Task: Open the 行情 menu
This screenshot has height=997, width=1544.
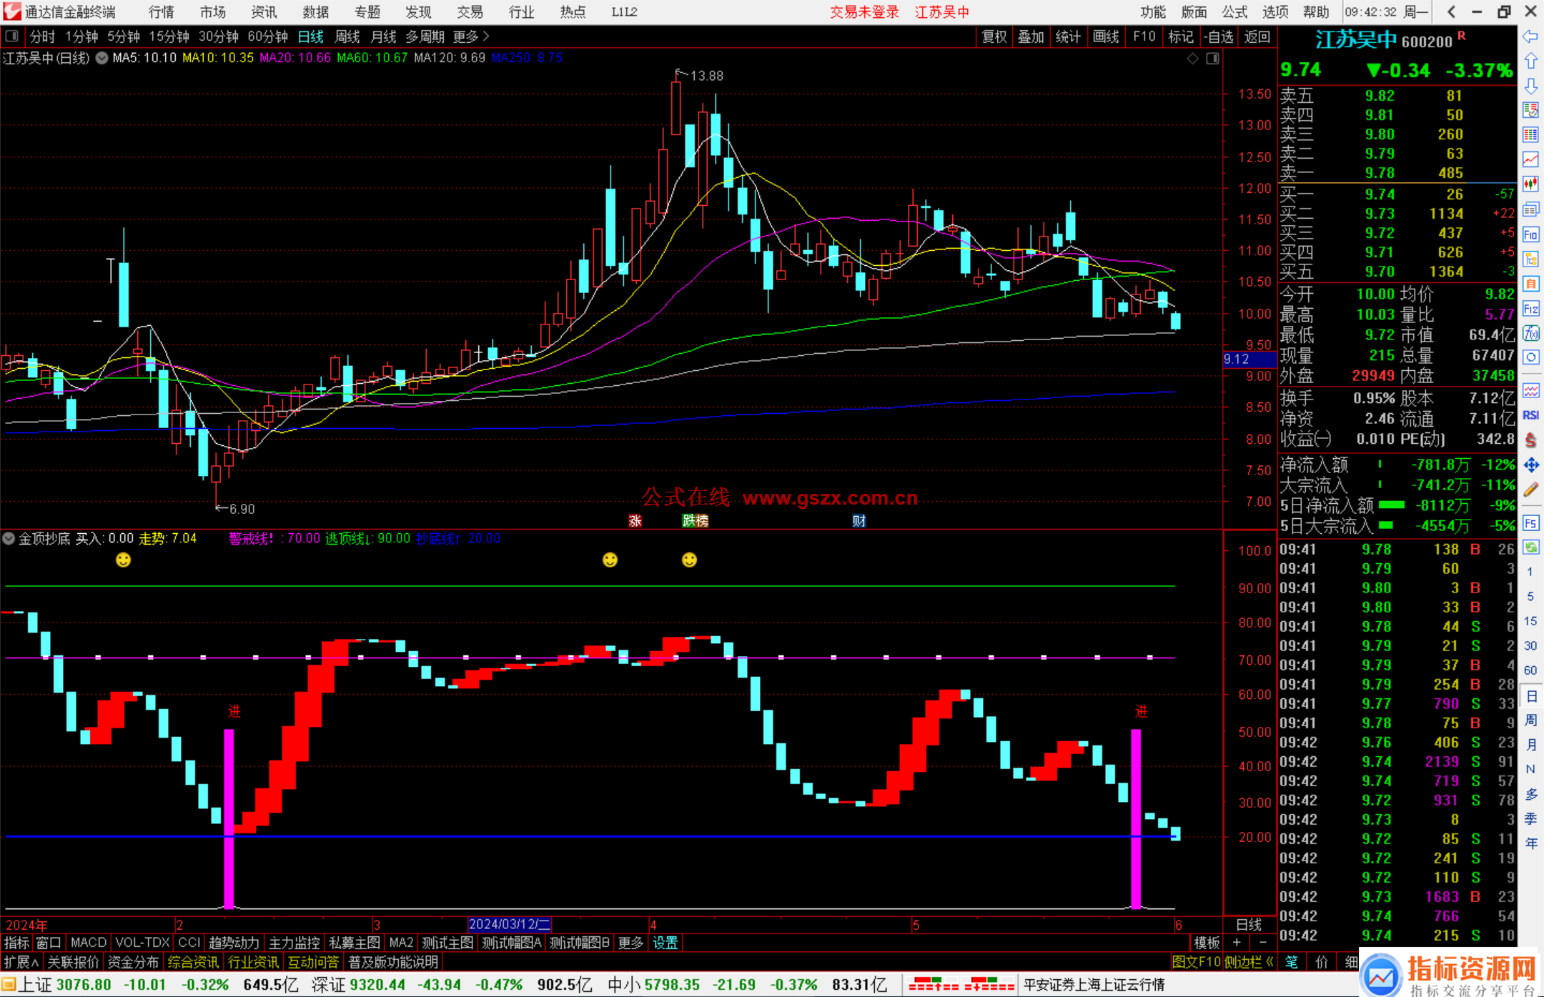Action: coord(162,12)
